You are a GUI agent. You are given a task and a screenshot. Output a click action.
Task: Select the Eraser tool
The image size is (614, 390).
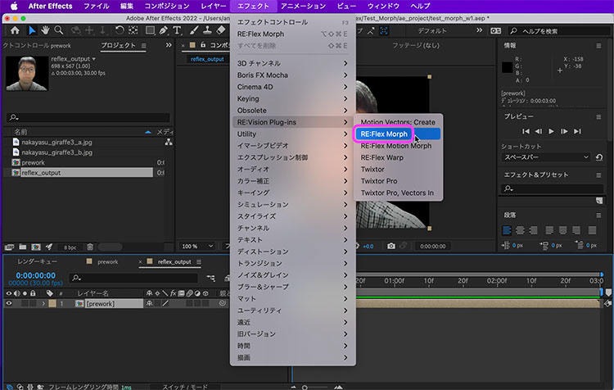pyautogui.click(x=221, y=30)
